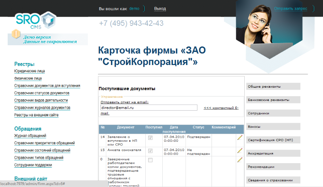The image size is (323, 187).
Task: Toggle Поступил checkbox for Заявление о вступлении
Action: coord(151,138)
